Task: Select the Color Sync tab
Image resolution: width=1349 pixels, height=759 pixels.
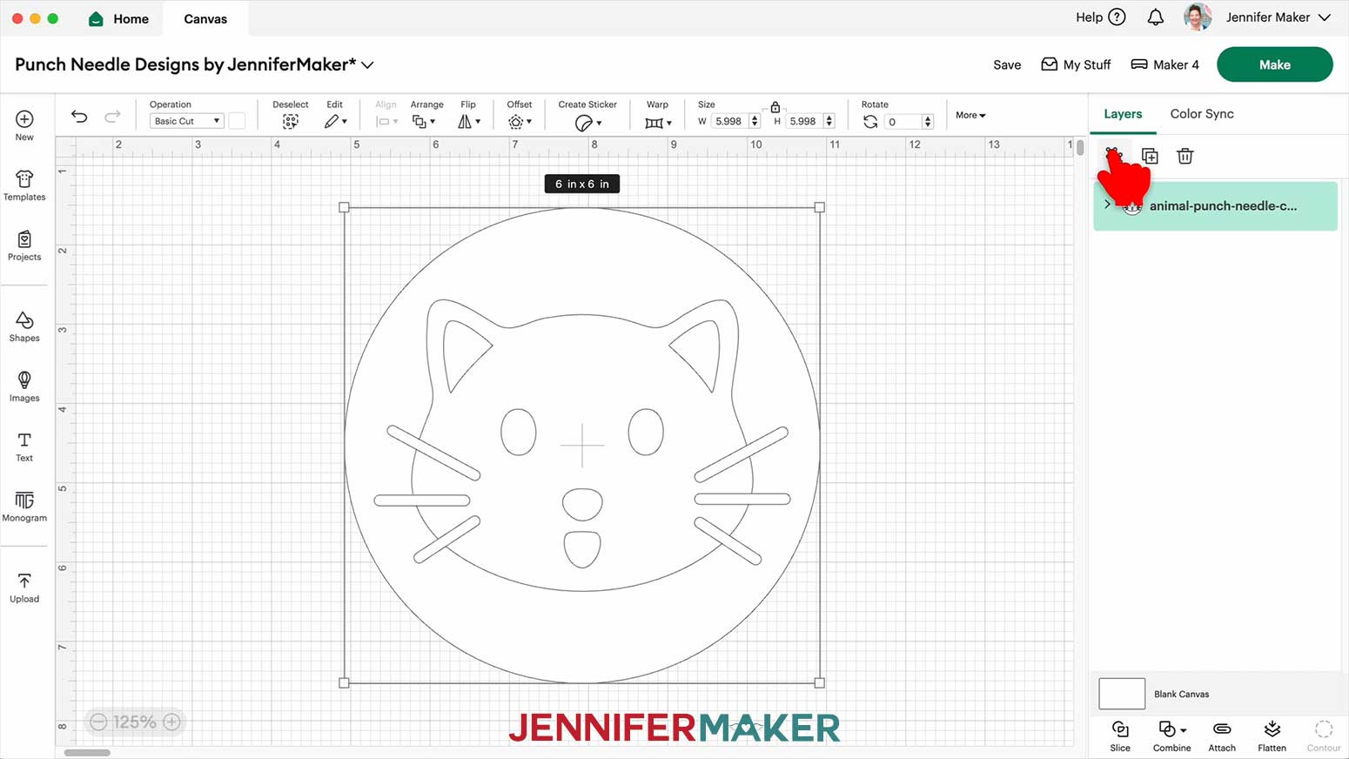Action: click(1202, 114)
